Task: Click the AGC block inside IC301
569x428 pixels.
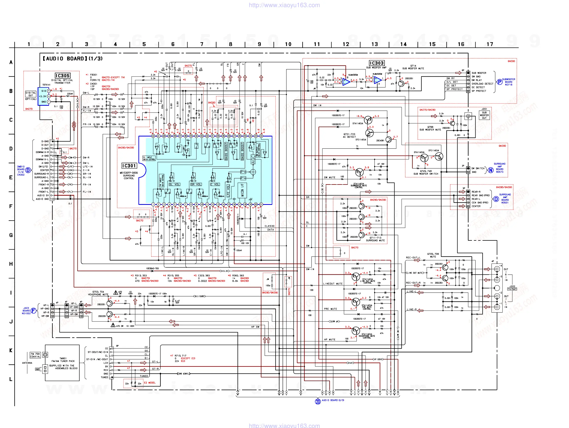Action: (x=253, y=159)
